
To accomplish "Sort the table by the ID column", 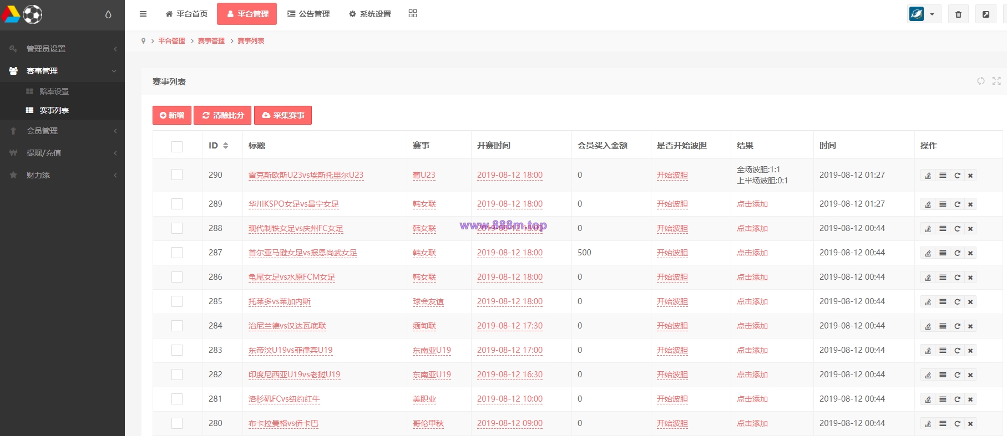I will [218, 146].
